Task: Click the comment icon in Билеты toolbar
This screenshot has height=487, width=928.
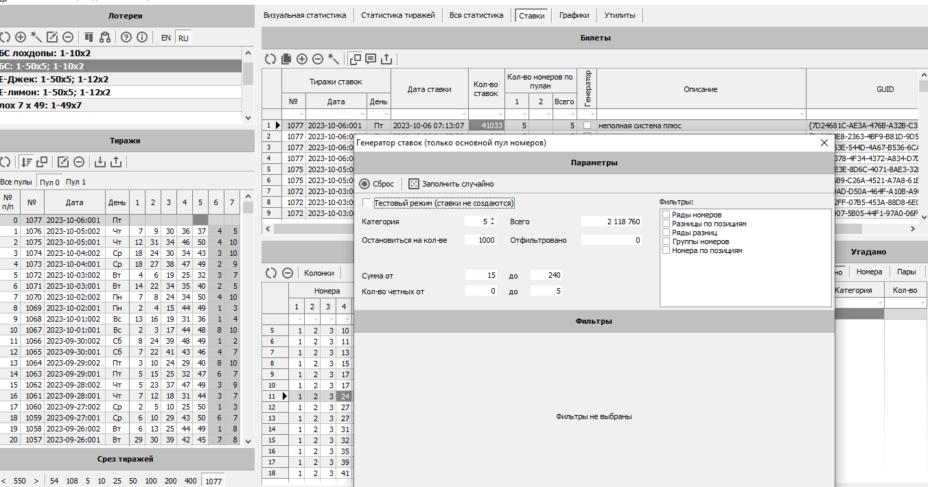Action: coord(371,59)
